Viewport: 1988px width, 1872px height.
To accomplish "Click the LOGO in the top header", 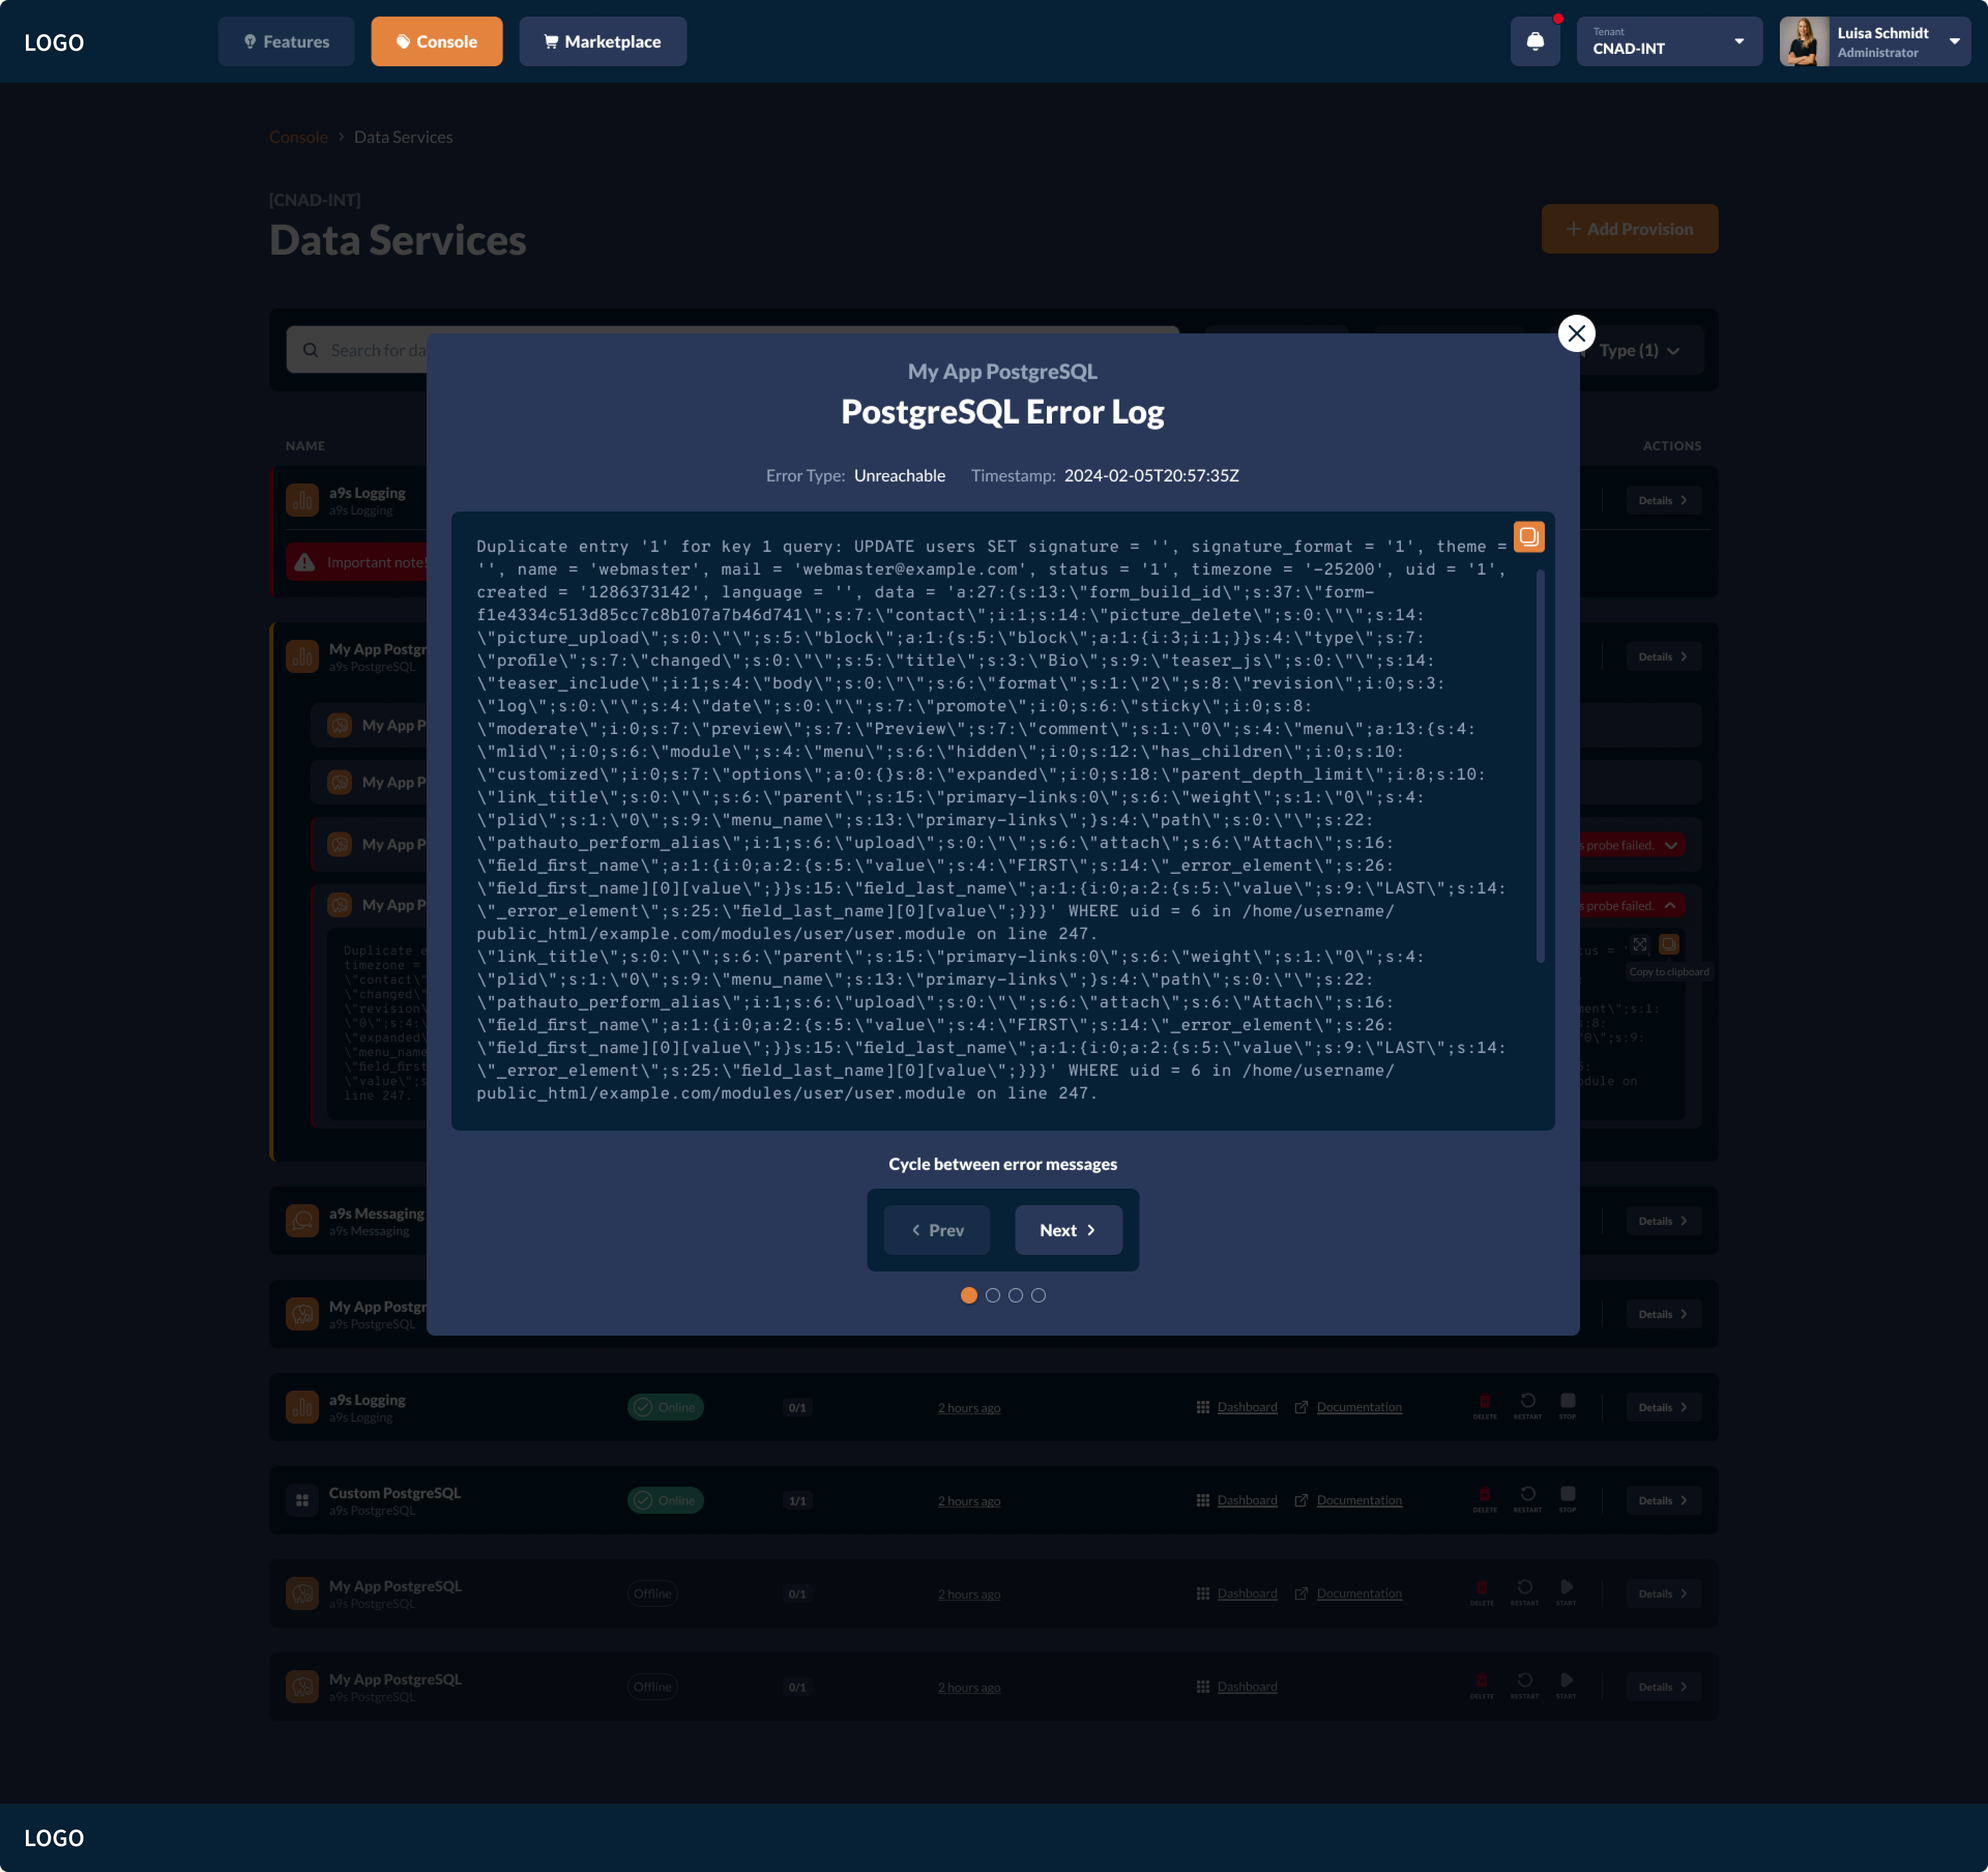I will point(54,42).
